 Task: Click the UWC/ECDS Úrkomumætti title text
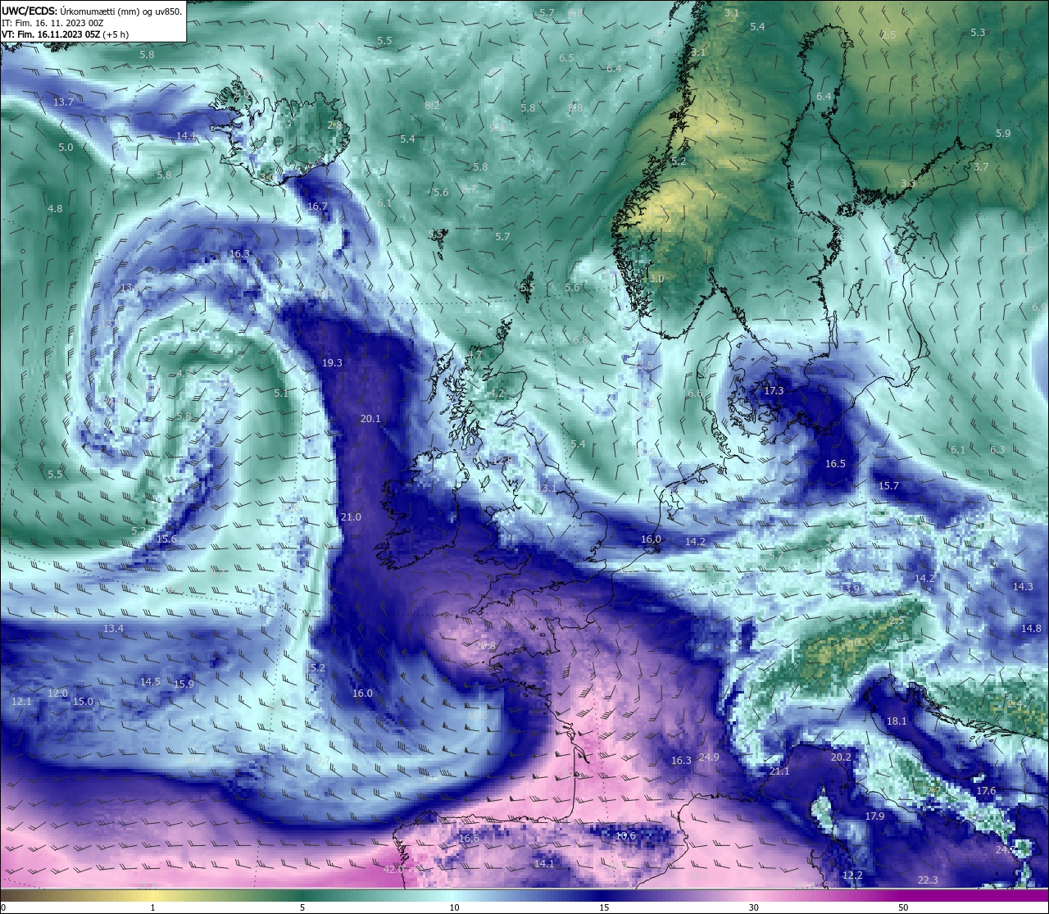(x=92, y=11)
